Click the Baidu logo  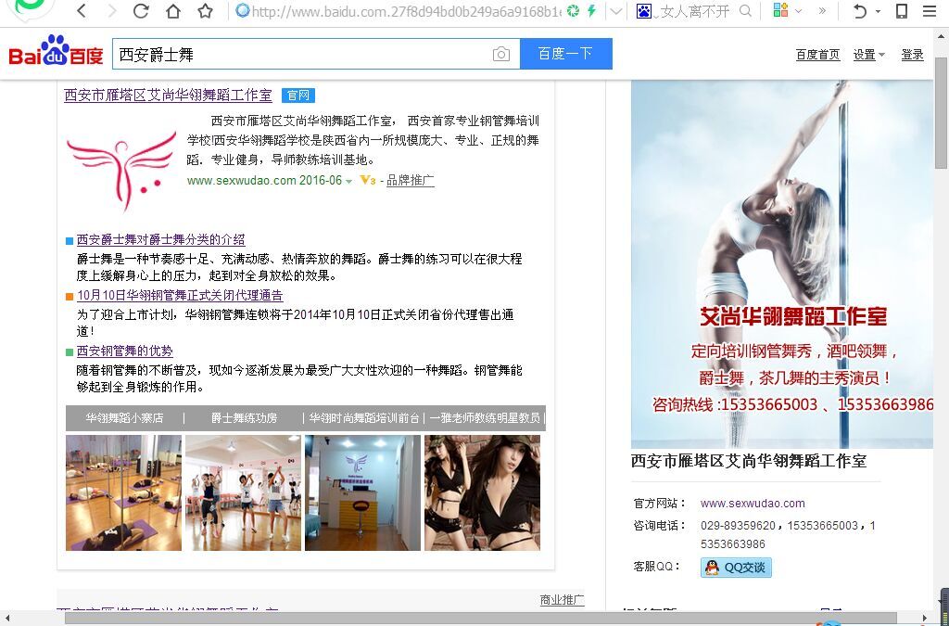point(56,51)
